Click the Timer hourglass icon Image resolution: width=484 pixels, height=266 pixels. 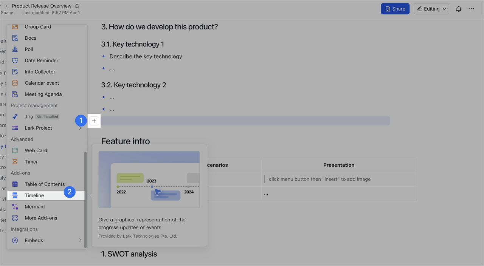pyautogui.click(x=15, y=162)
